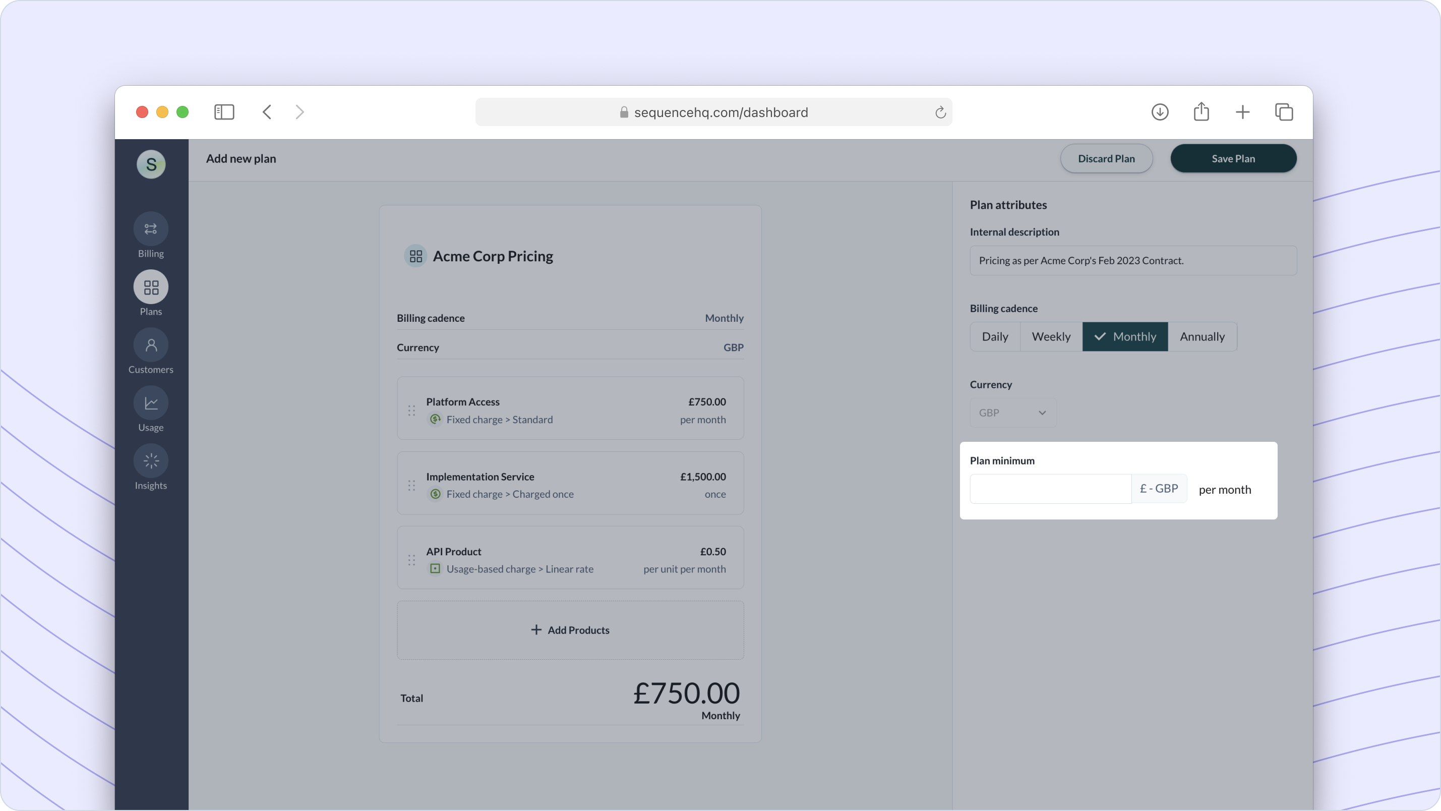Click Add Products area

pos(569,629)
